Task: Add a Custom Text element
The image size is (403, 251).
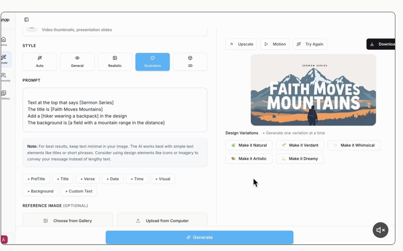Action: 79,191
